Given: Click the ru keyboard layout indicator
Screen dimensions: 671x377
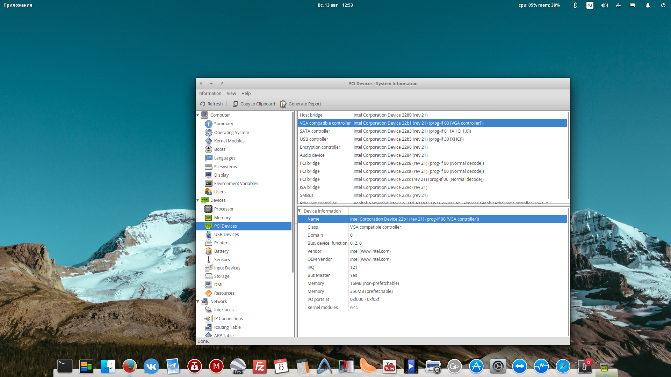Looking at the screenshot, I should [x=590, y=5].
